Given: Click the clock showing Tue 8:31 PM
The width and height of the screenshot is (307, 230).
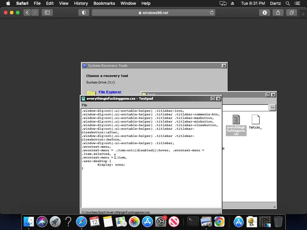Looking at the screenshot, I should tap(253, 3).
